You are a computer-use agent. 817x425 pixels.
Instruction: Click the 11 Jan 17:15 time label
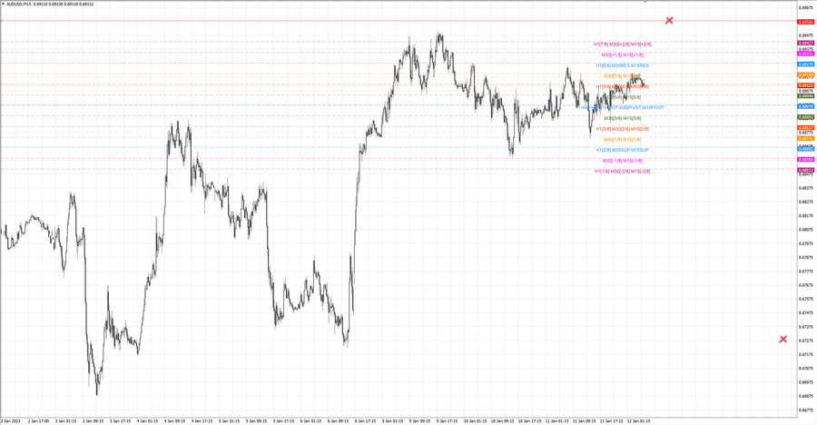click(x=612, y=420)
